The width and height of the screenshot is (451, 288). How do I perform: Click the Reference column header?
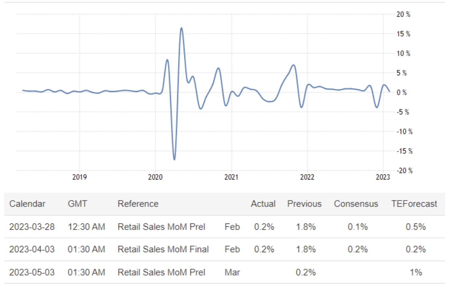pos(138,204)
